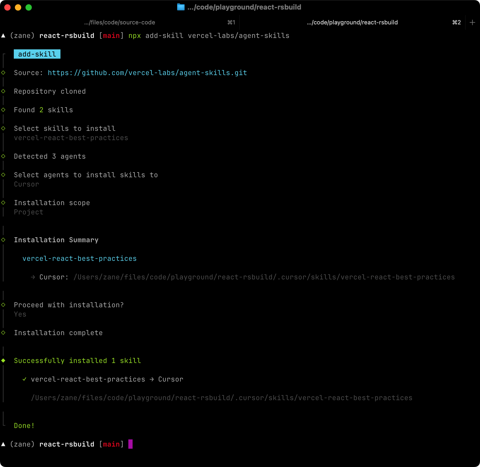This screenshot has width=480, height=467.
Task: Click the diamond marker beside 'Installation complete'
Action: (x=3, y=332)
